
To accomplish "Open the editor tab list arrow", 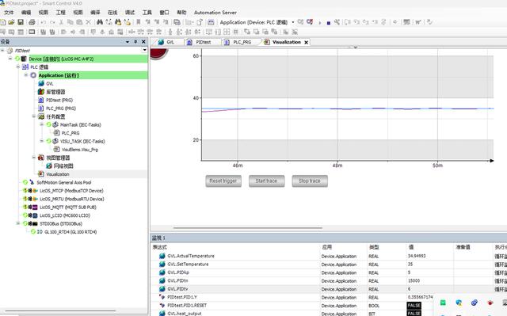I will [x=356, y=48].
